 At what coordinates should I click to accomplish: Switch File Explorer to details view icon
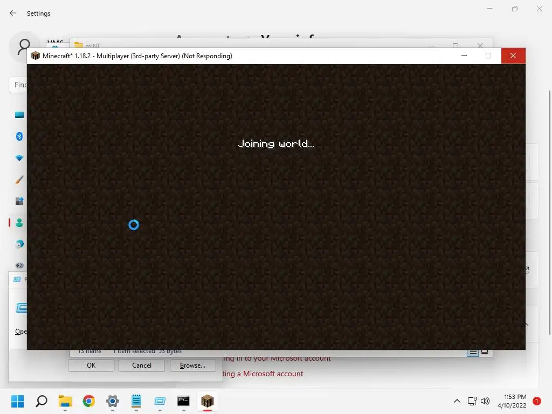[473, 353]
